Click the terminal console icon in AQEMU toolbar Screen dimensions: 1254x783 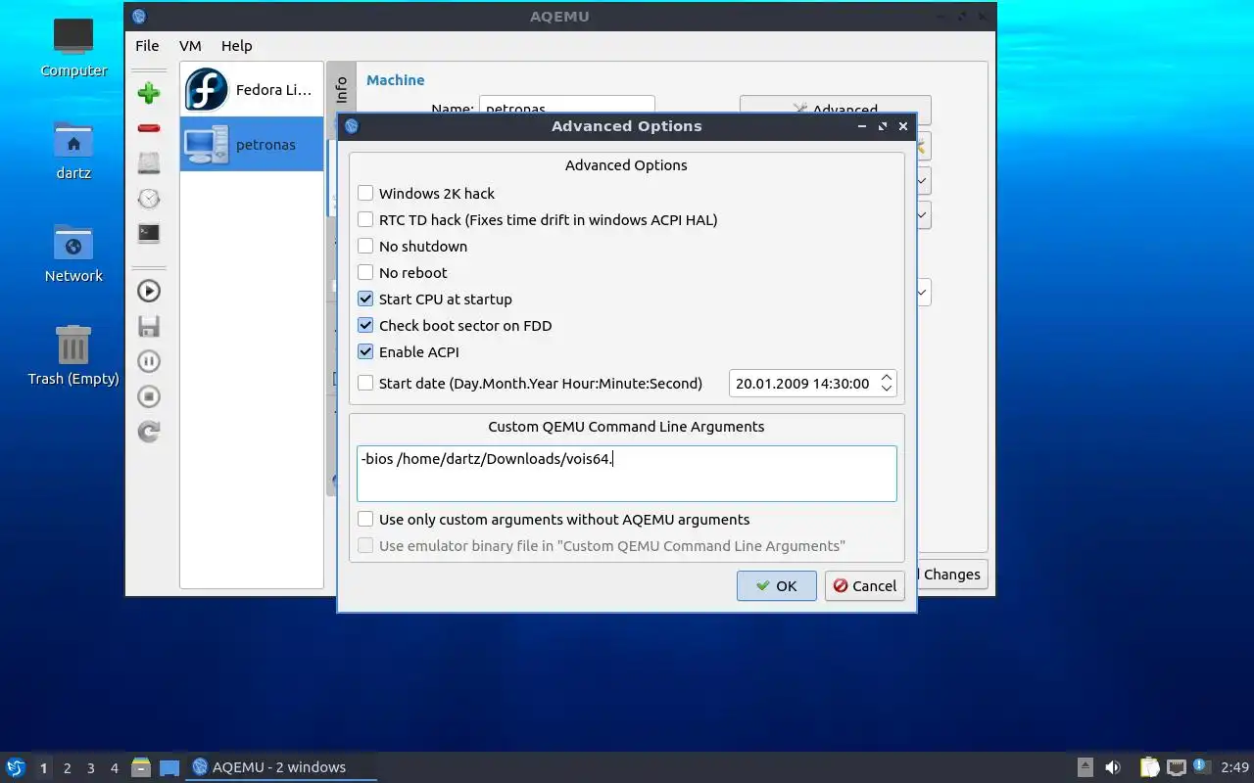tap(149, 233)
